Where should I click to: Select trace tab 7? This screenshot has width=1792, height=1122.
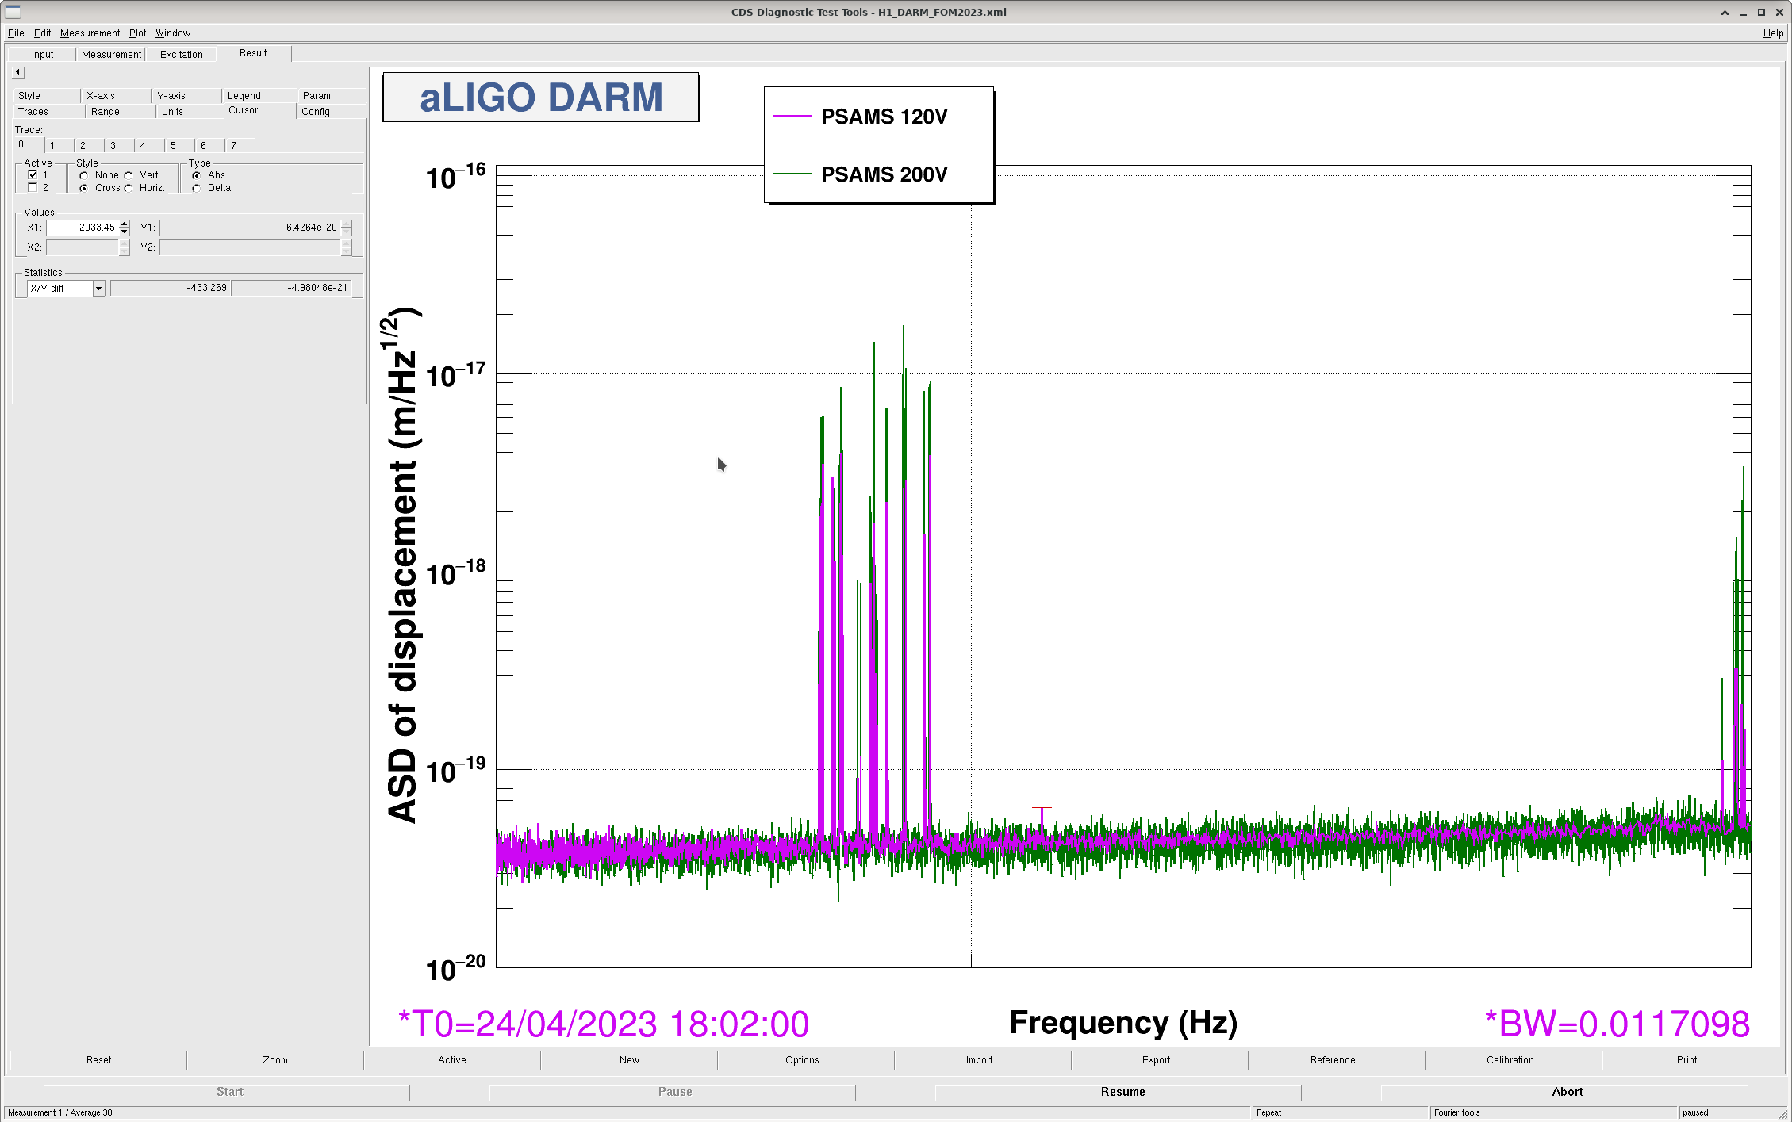coord(240,146)
